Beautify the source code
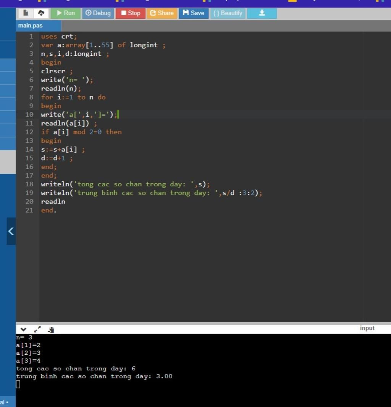391x407 pixels. [228, 13]
